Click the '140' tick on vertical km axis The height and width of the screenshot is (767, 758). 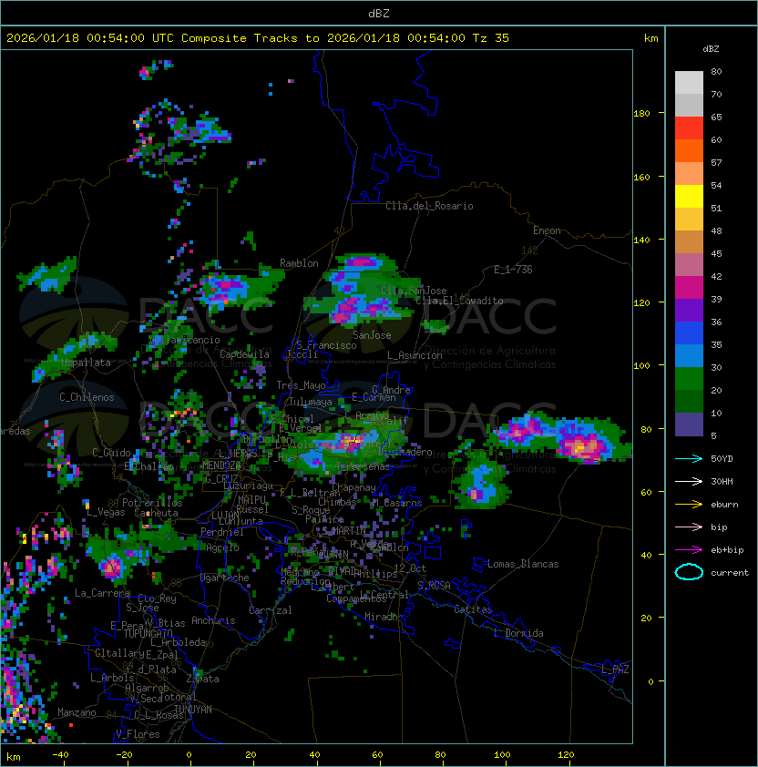[641, 240]
